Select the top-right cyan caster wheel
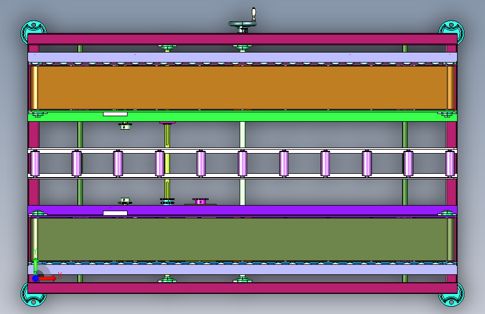 coord(451,28)
